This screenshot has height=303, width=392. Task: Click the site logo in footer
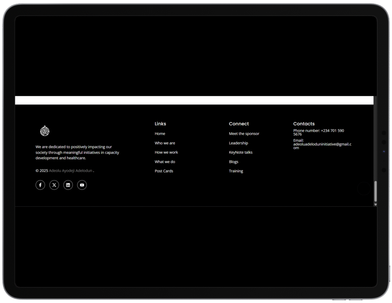[x=45, y=131]
